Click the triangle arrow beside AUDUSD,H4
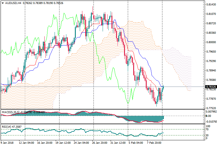The image size is (217, 146). pos(3,3)
